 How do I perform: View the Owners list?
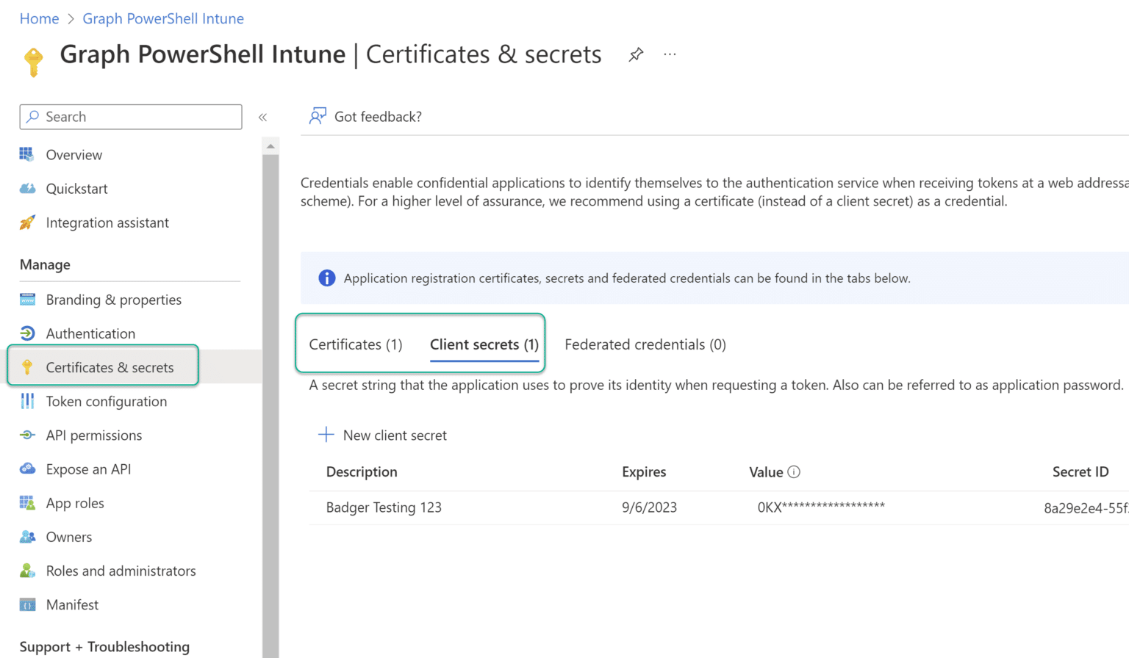coord(68,537)
